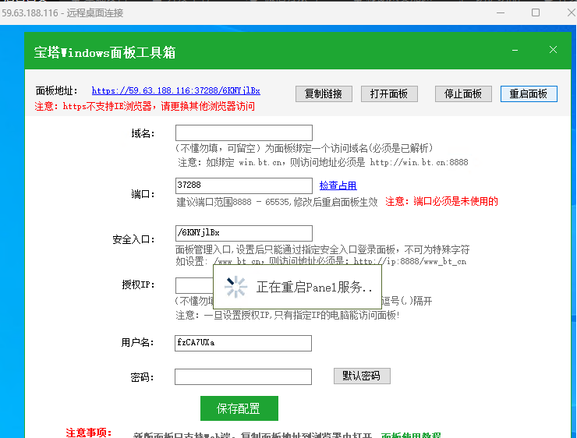
Task: Maximize the remote desktop connection window
Action: click(x=536, y=13)
